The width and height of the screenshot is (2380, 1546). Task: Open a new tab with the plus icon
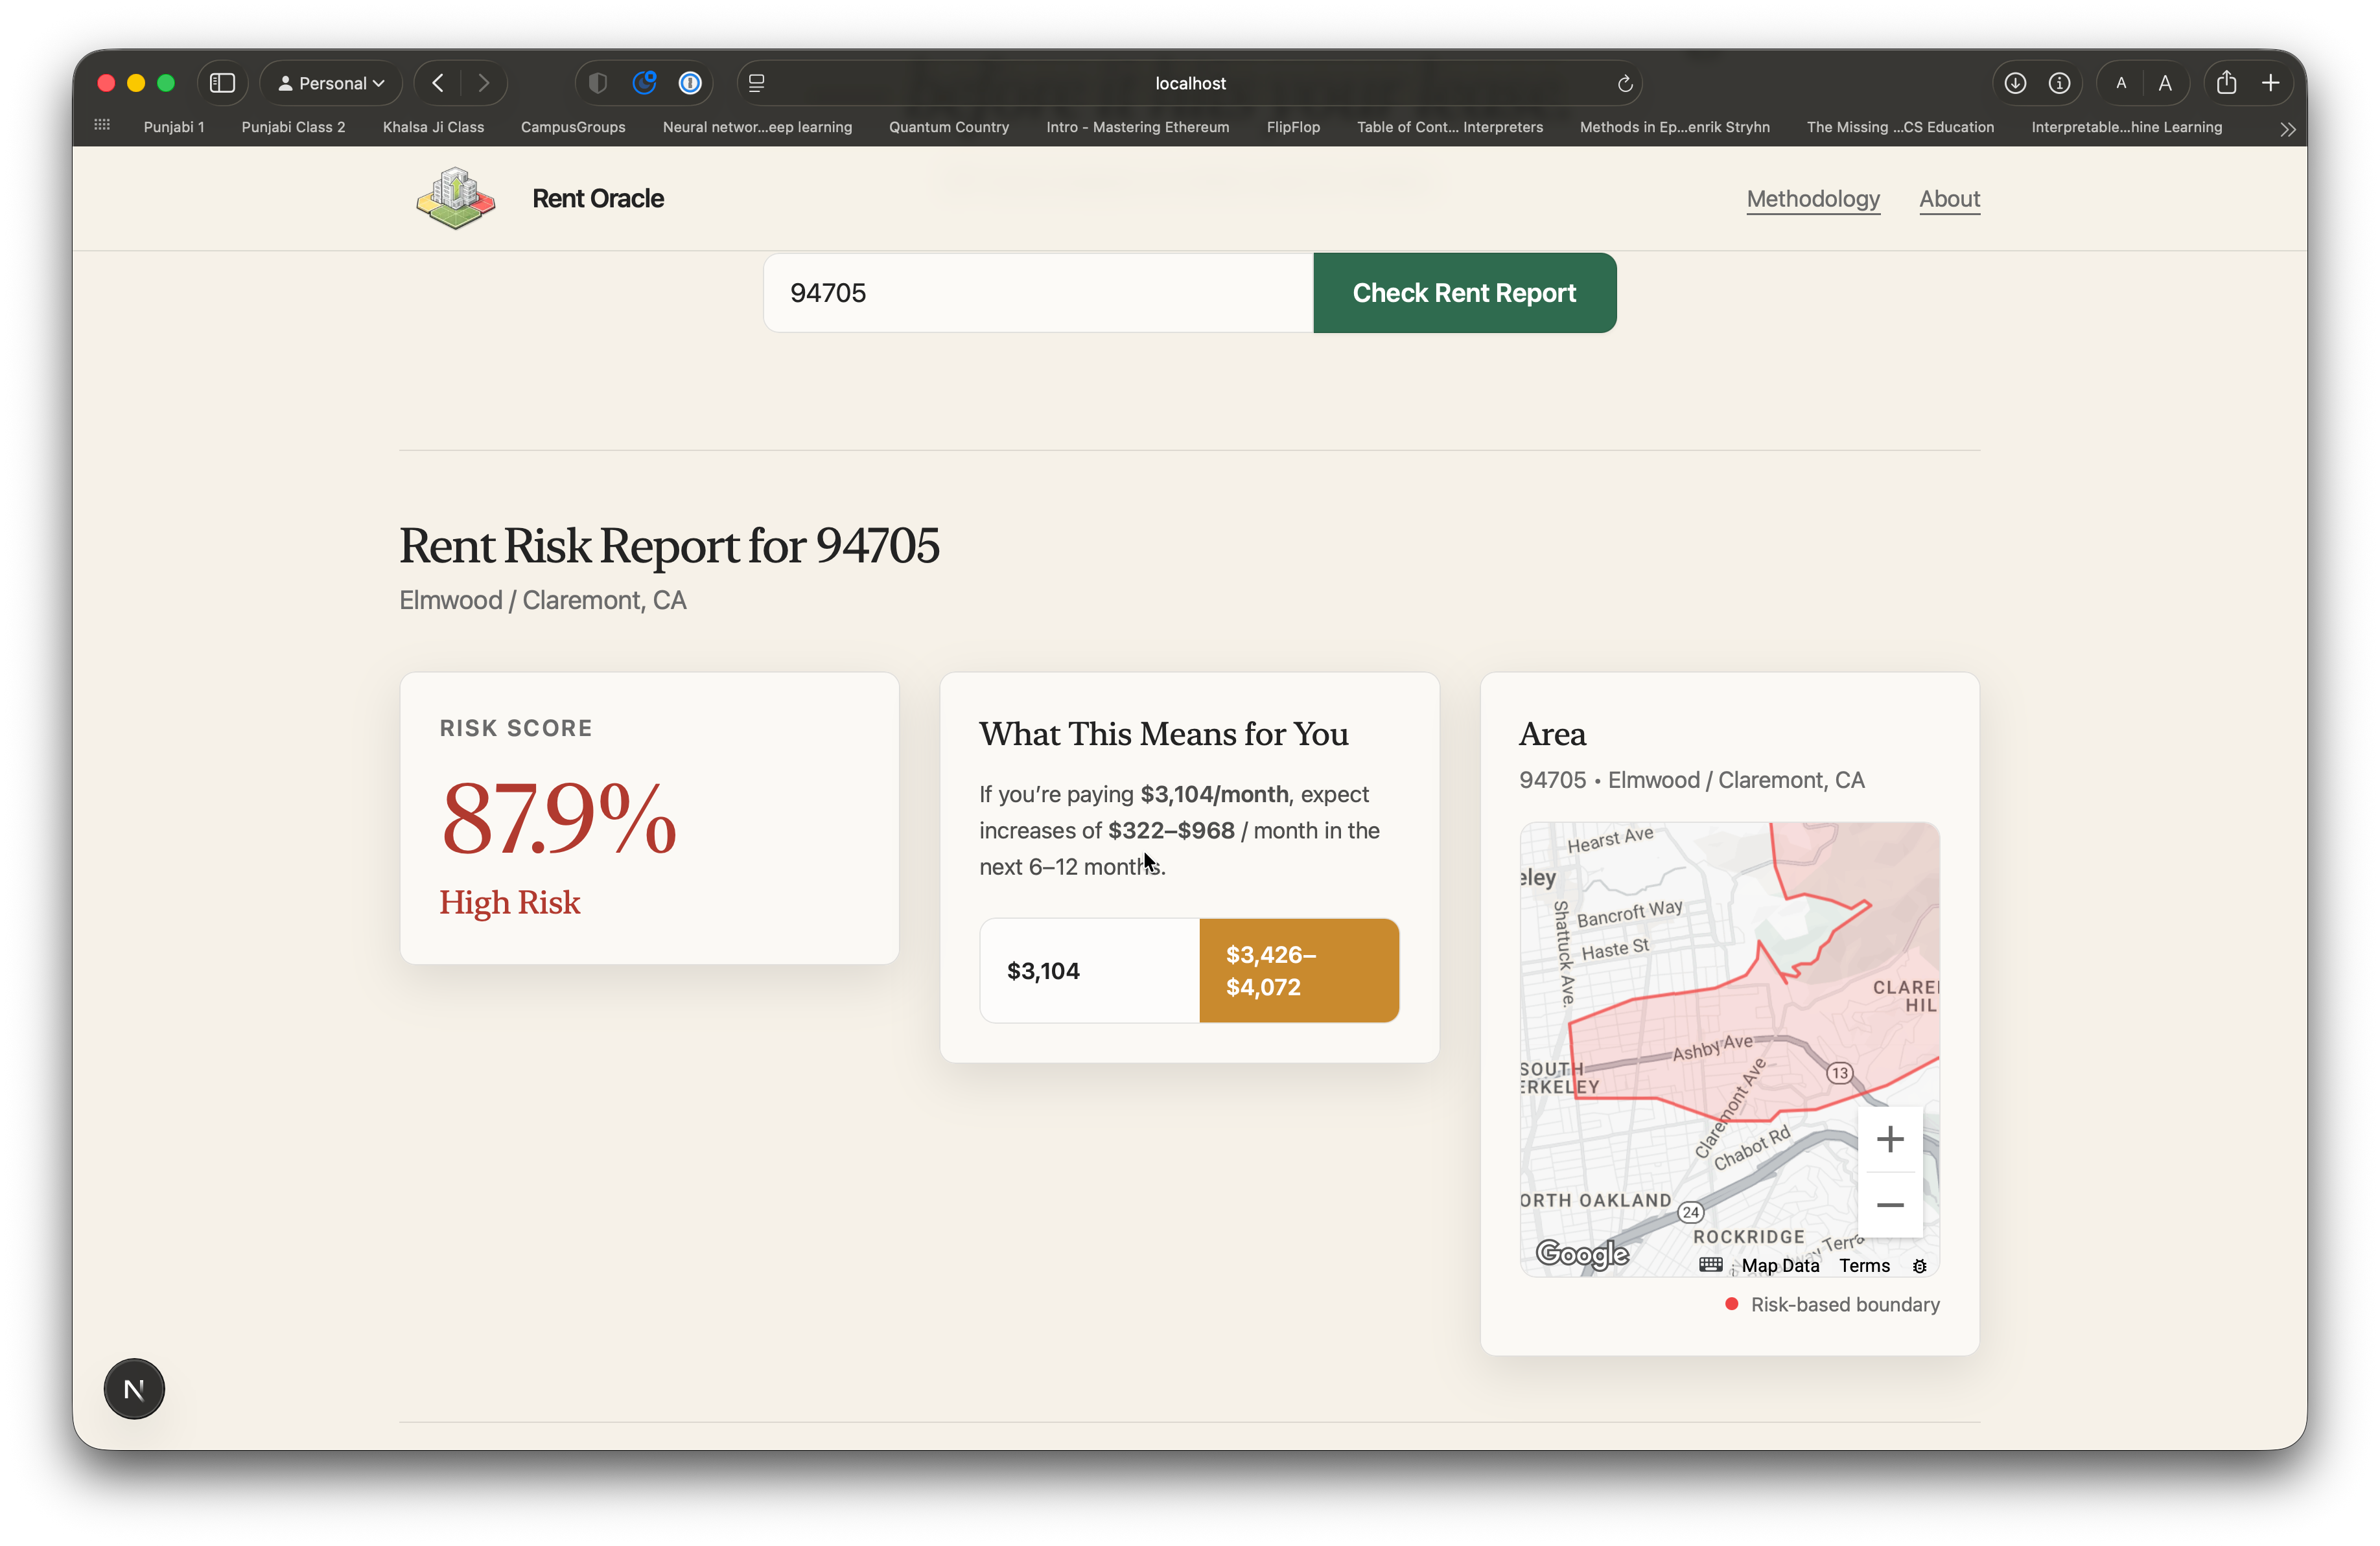[2271, 83]
